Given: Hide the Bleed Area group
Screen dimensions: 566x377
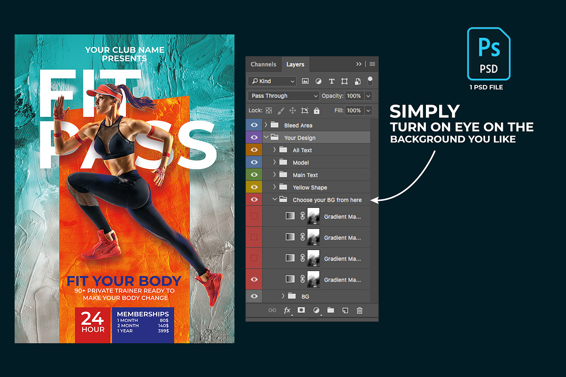Looking at the screenshot, I should tap(254, 125).
